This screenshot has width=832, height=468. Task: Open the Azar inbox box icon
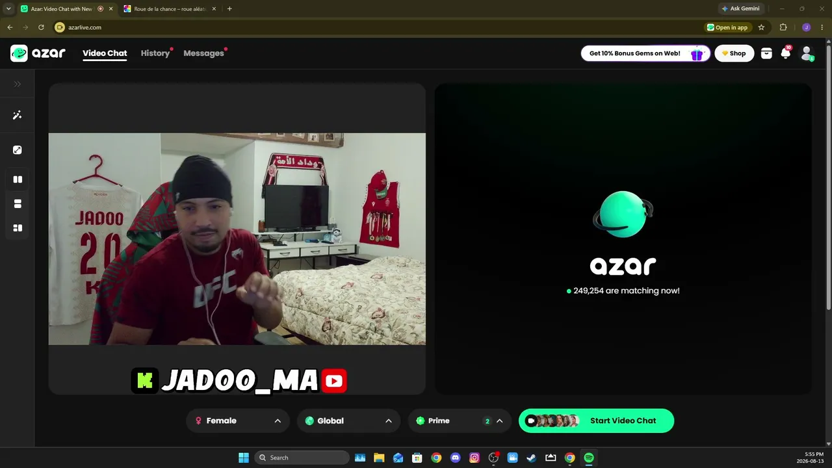click(766, 53)
